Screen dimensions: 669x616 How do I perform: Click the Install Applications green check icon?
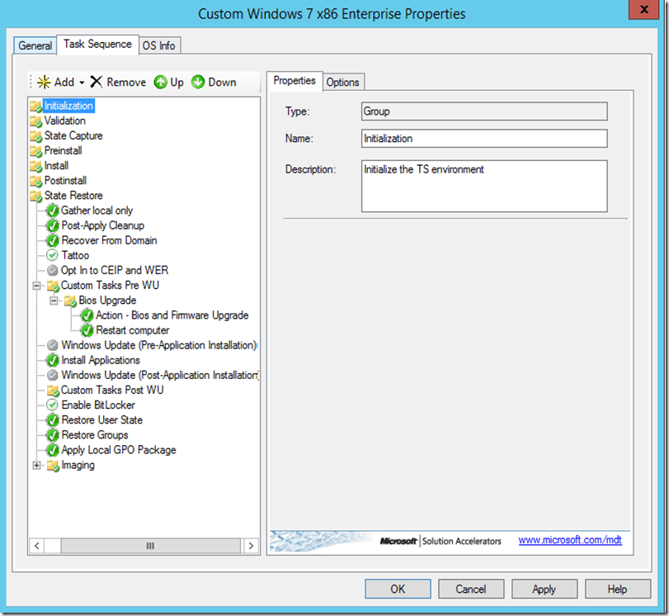tap(53, 360)
